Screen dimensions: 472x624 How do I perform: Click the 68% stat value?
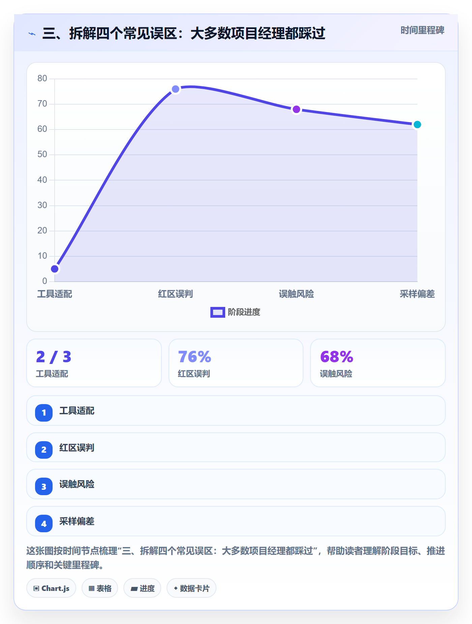[336, 357]
